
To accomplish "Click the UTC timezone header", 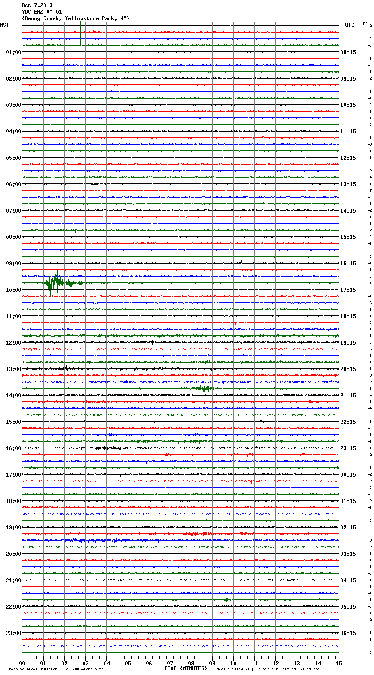I will coord(350,25).
